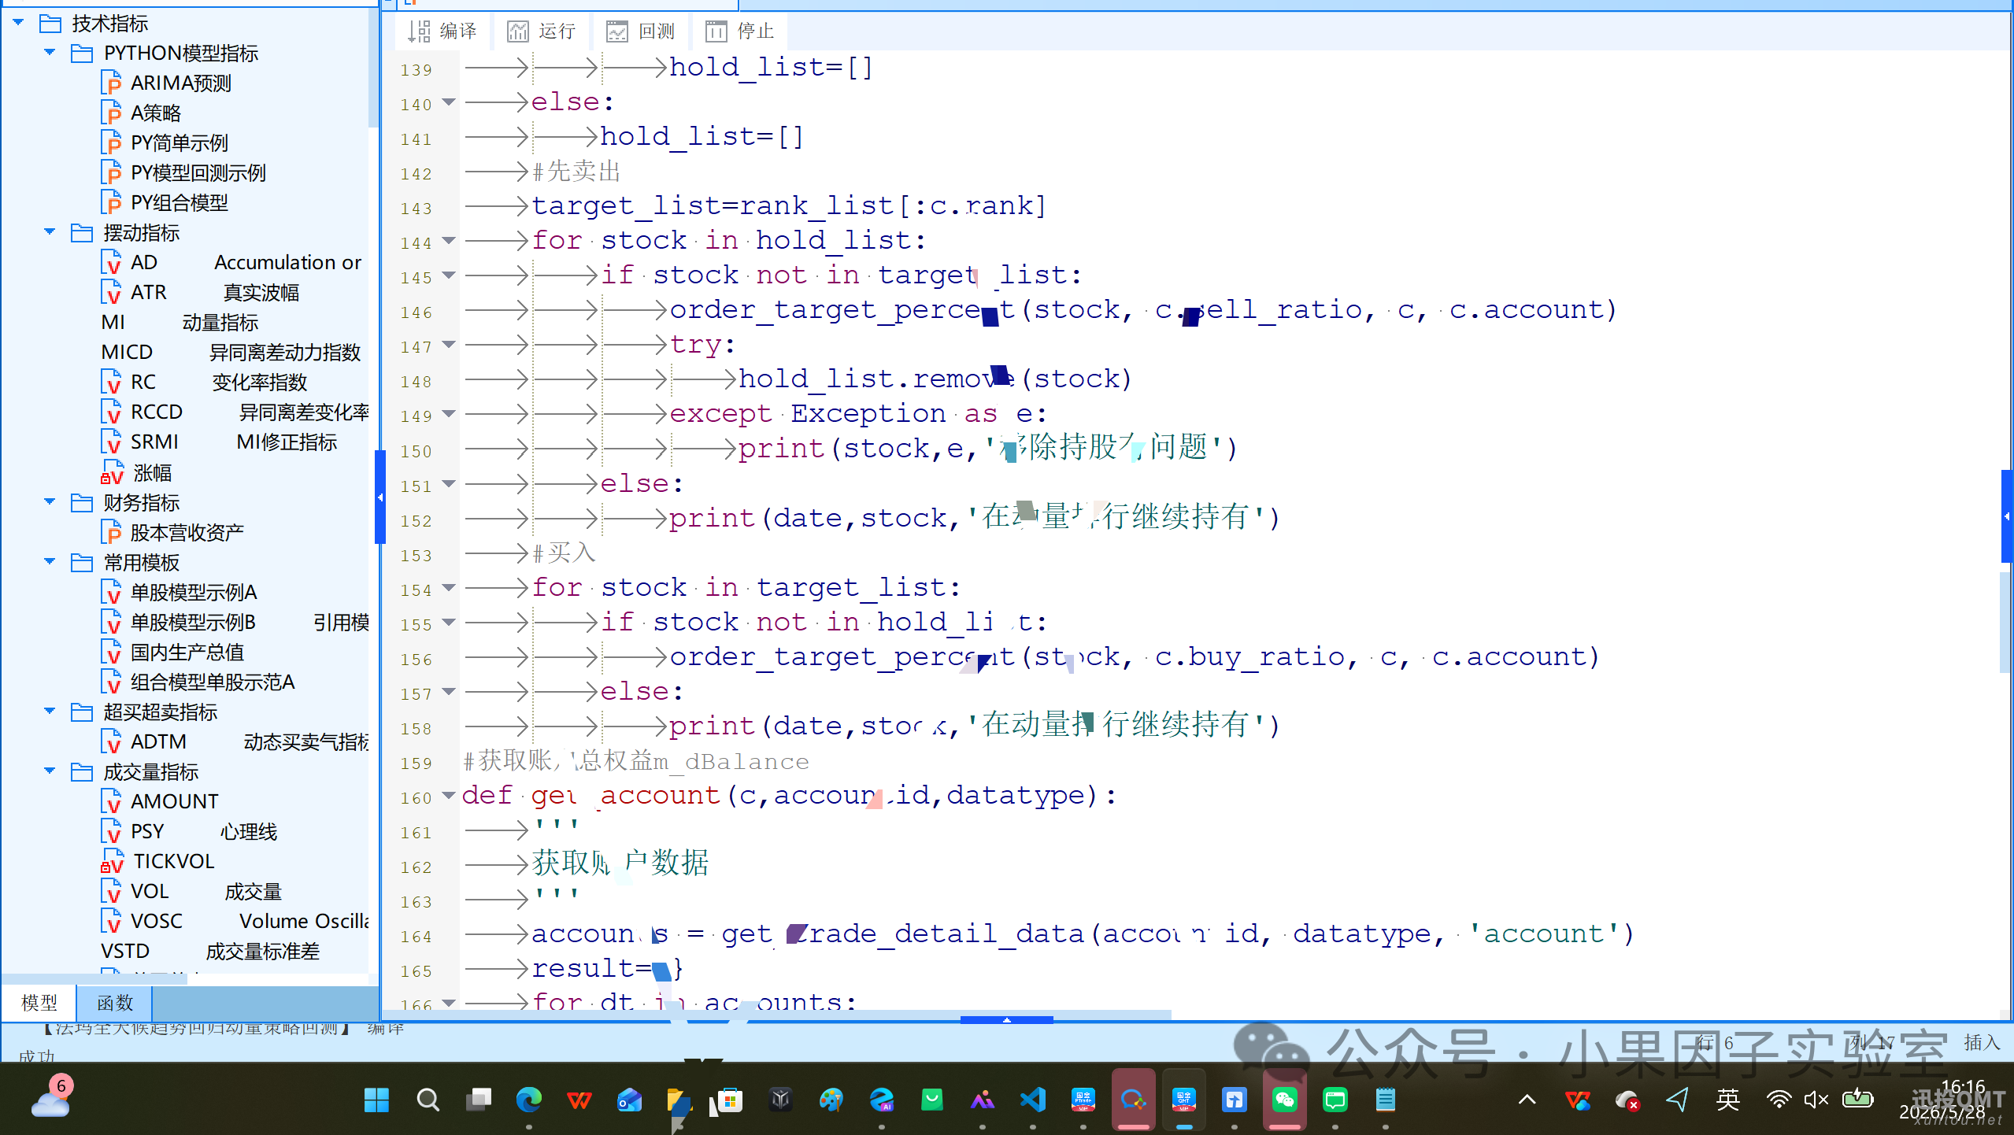The width and height of the screenshot is (2014, 1135).
Task: Collapse the right side panel handle
Action: tap(2007, 516)
